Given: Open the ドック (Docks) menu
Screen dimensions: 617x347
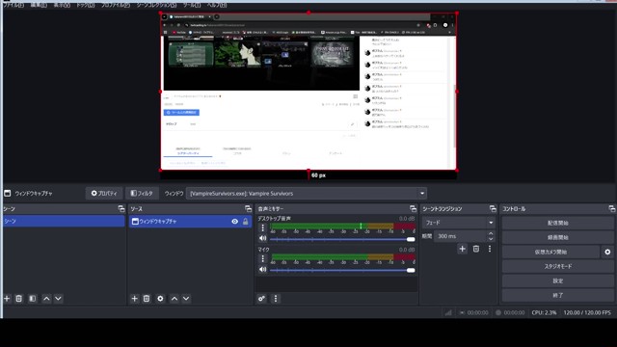Looking at the screenshot, I should click(86, 5).
